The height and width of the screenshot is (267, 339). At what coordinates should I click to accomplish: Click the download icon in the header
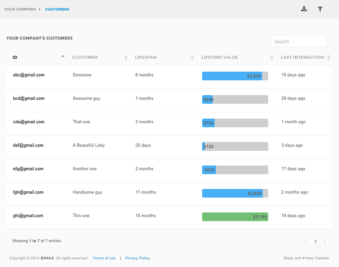point(304,9)
